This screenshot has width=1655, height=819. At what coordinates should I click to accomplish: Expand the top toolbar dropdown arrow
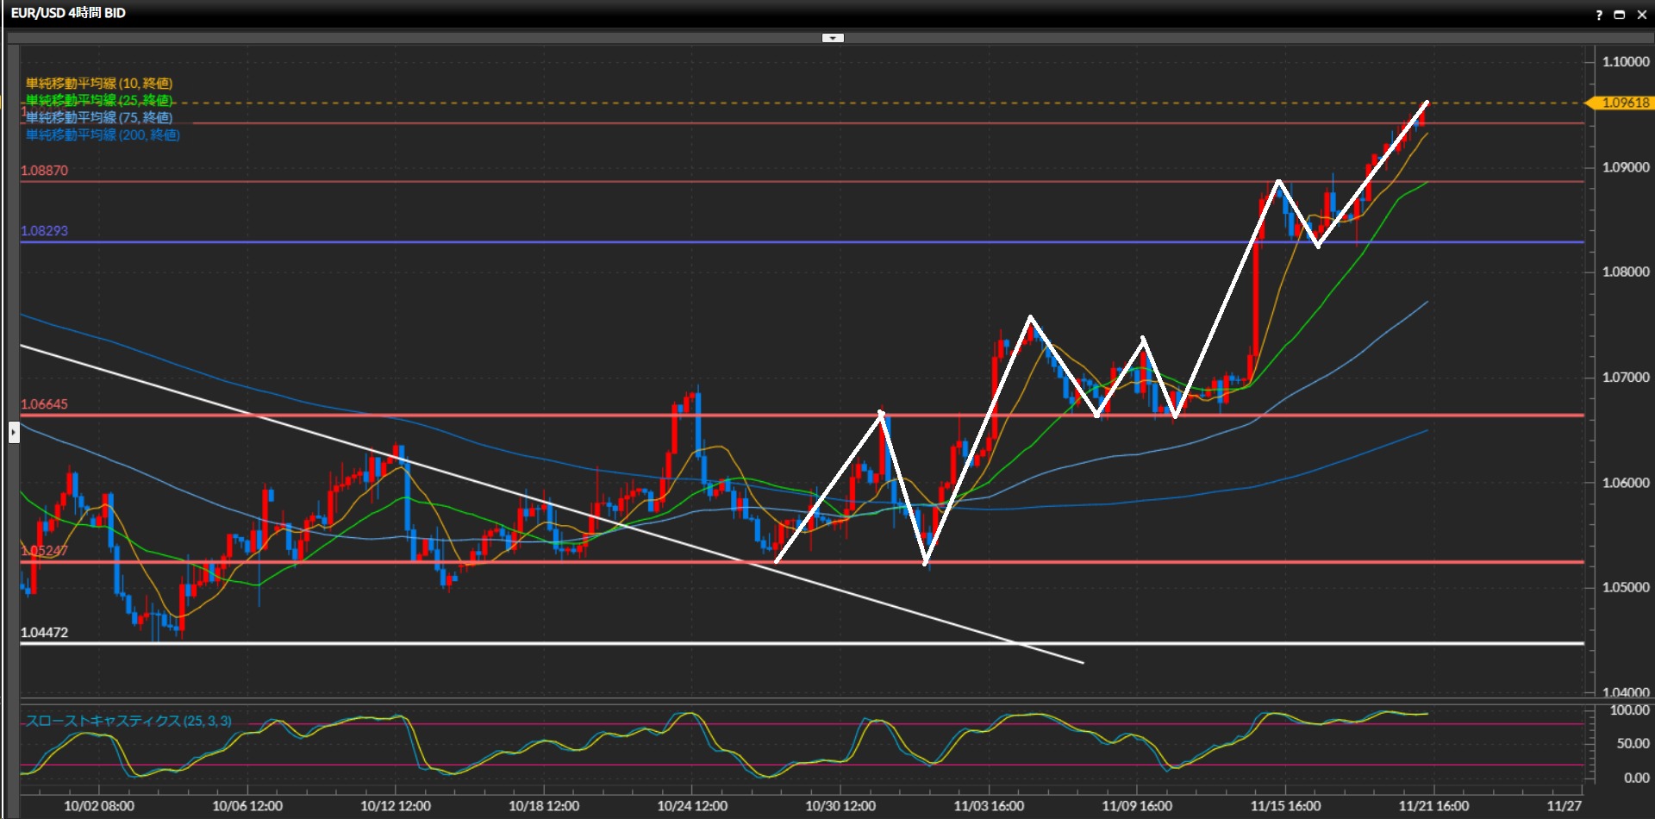coord(833,38)
